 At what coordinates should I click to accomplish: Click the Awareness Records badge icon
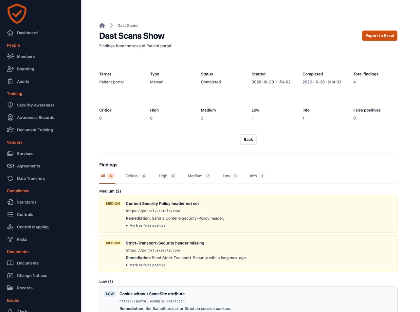pos(10,117)
